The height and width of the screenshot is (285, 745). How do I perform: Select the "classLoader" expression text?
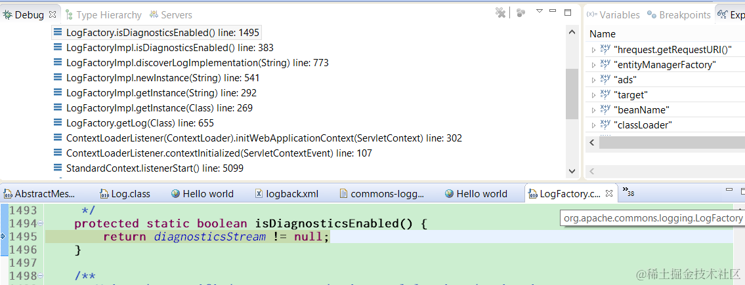643,126
